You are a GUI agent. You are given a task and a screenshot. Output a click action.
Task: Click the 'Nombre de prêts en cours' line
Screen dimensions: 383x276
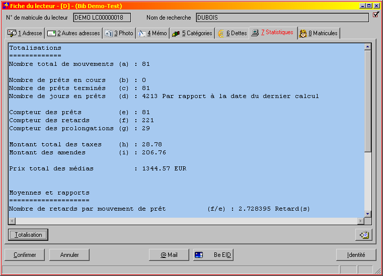click(78, 80)
